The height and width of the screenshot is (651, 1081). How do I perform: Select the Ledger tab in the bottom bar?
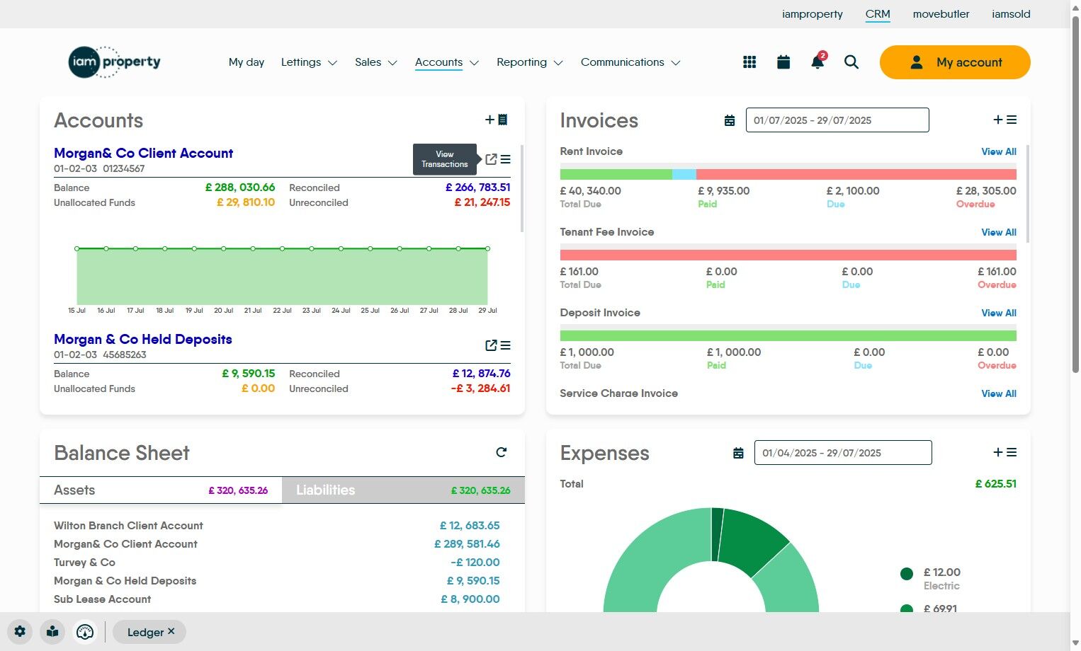(x=145, y=632)
